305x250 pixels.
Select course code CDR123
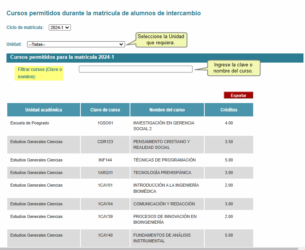pos(105,142)
